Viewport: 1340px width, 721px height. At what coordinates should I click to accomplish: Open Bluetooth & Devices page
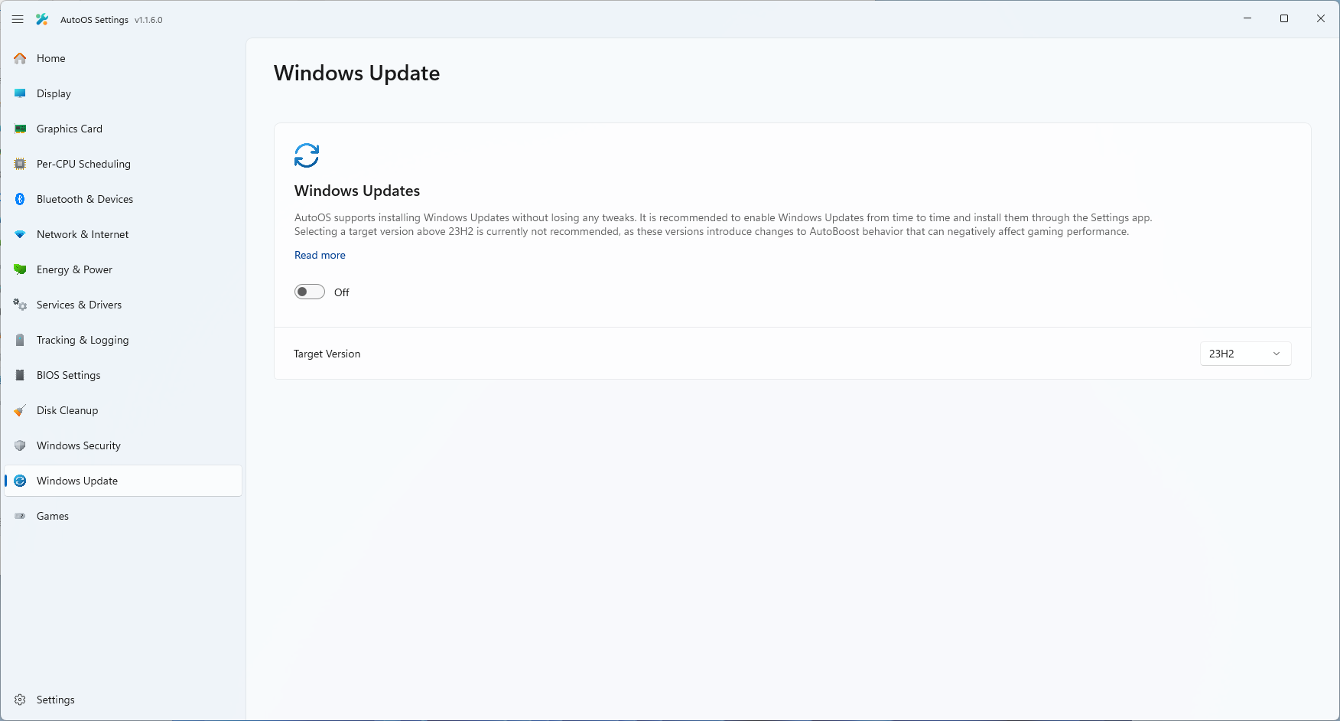click(x=123, y=199)
